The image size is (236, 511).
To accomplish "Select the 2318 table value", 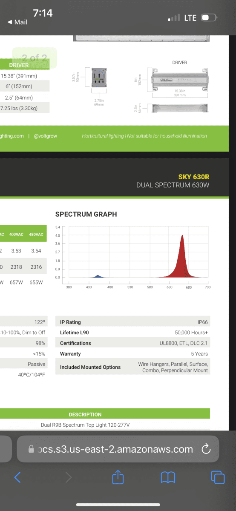I will pos(16,267).
